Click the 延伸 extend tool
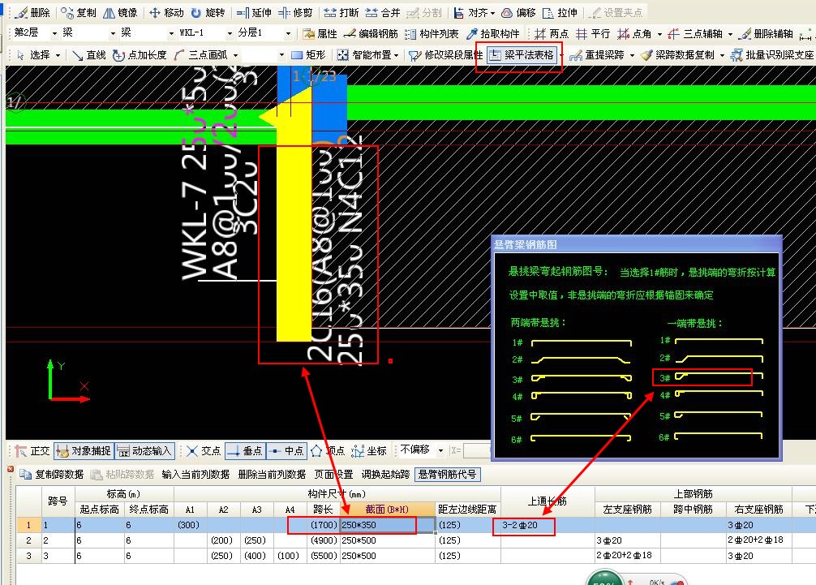 tap(254, 12)
